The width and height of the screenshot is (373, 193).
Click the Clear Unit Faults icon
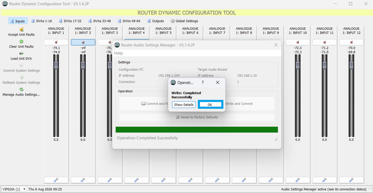21,41
